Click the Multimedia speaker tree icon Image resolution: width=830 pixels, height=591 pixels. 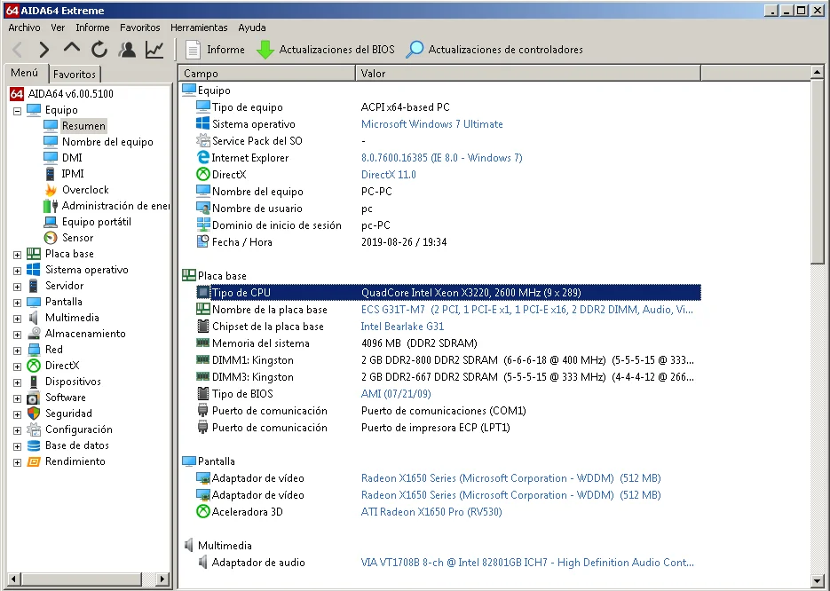point(34,318)
